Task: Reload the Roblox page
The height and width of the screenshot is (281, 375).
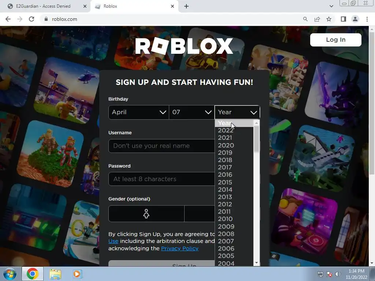Action: click(x=31, y=19)
